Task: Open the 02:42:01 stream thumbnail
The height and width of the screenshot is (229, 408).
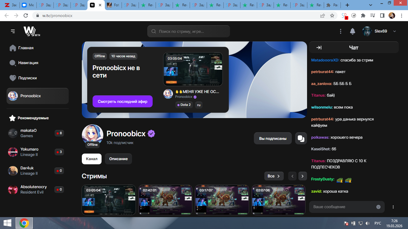Action: point(165,200)
